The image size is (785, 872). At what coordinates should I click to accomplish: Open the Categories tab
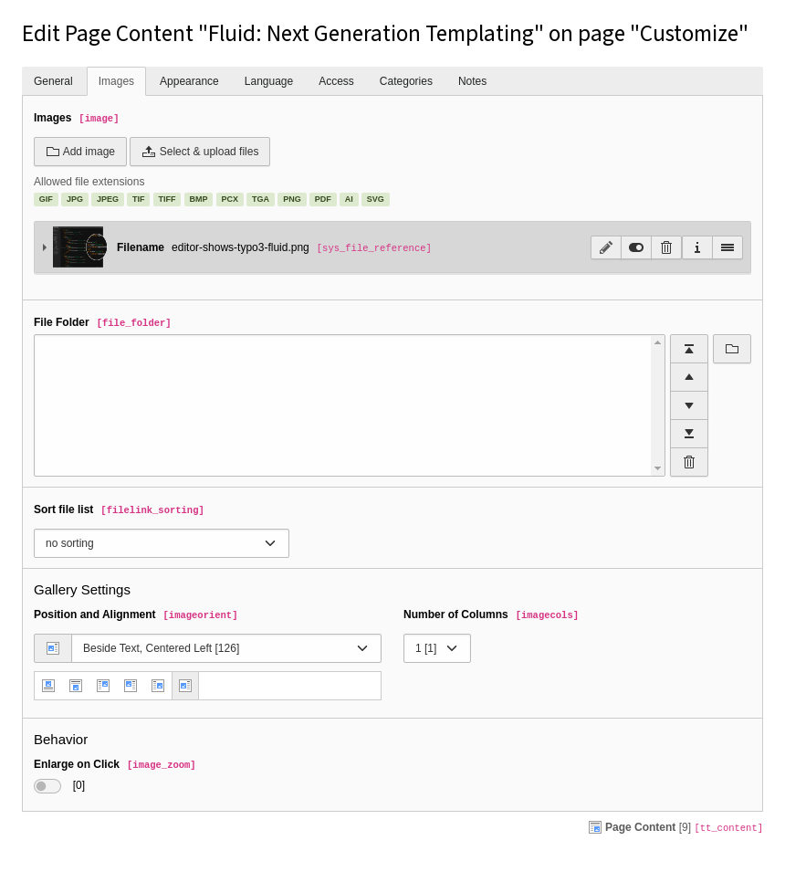(x=405, y=81)
